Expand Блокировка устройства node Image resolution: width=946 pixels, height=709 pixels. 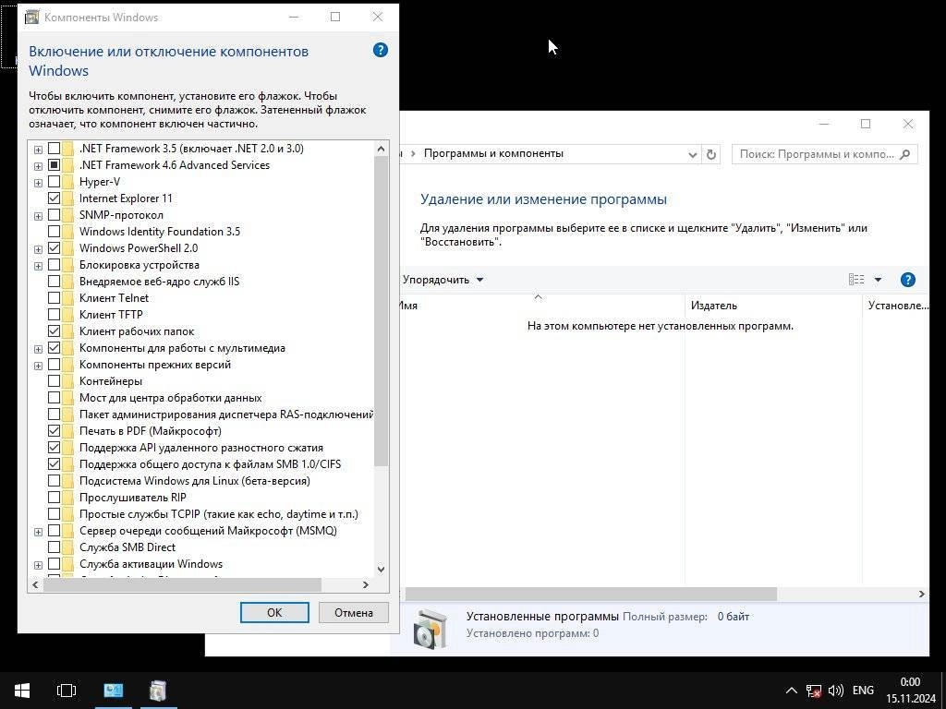38,266
